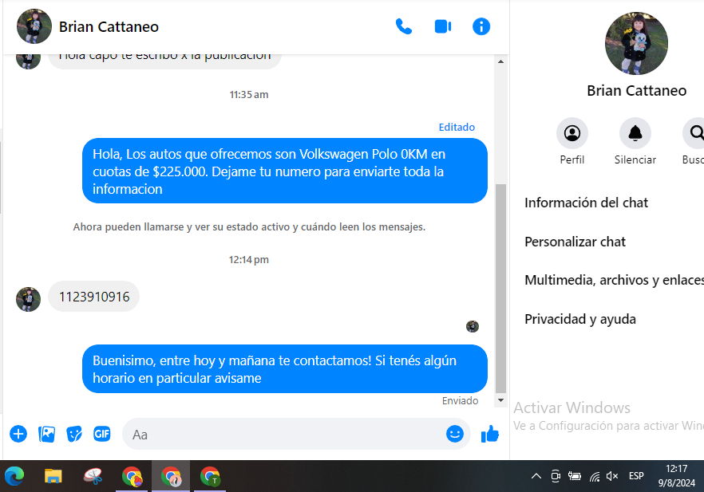Screen dimensions: 704x492
Task: Open the sticker picker
Action: (74, 434)
